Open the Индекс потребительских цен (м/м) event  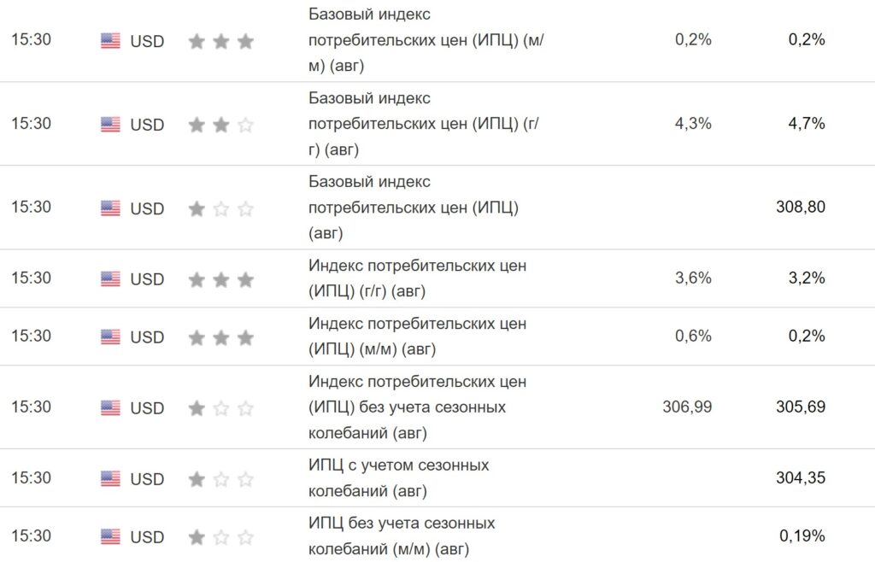point(417,337)
